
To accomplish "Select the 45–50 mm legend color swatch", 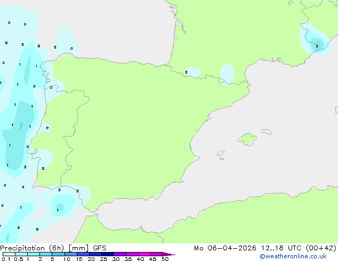I will coord(157,254).
